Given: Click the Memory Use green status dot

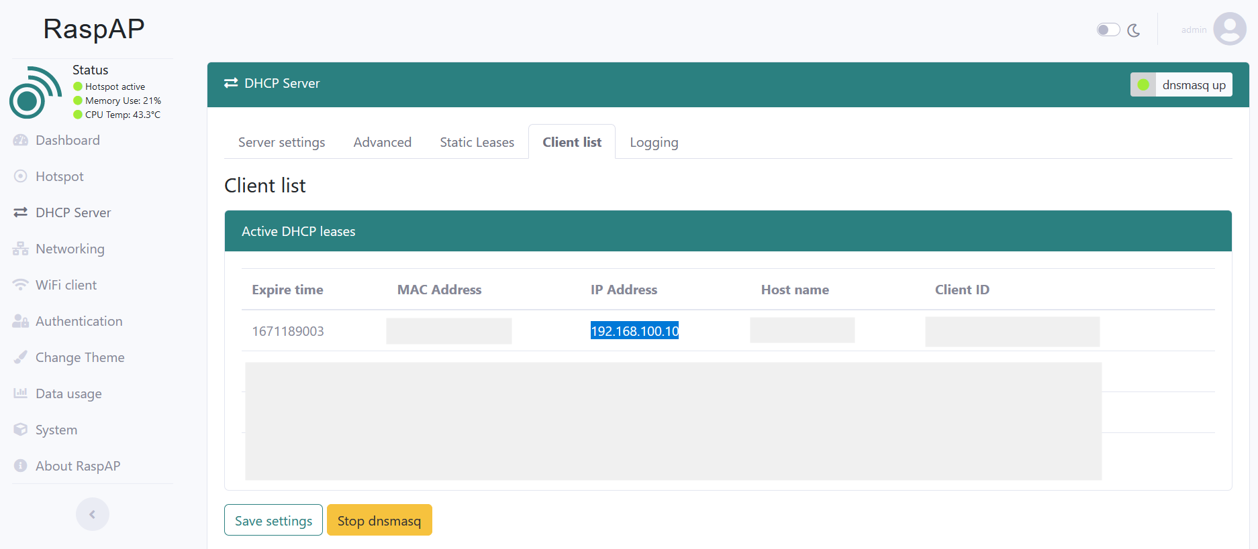Looking at the screenshot, I should 78,101.
